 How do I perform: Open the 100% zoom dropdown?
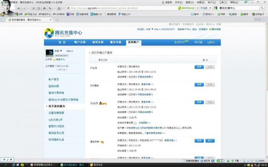[x=266, y=161]
